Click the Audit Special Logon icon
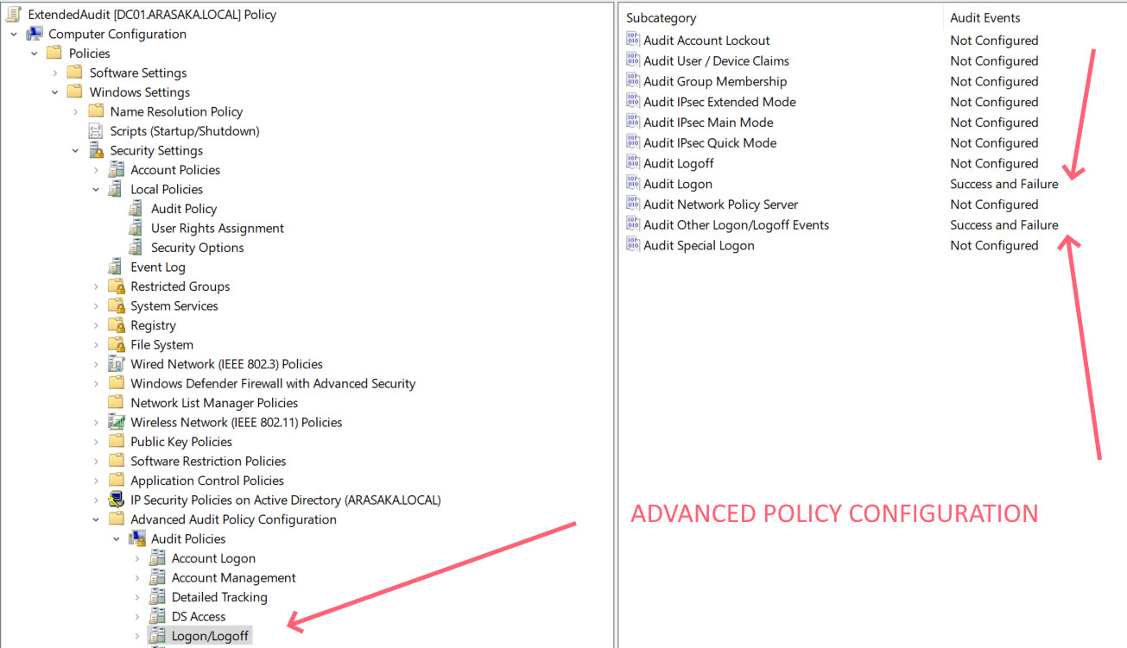 click(633, 246)
